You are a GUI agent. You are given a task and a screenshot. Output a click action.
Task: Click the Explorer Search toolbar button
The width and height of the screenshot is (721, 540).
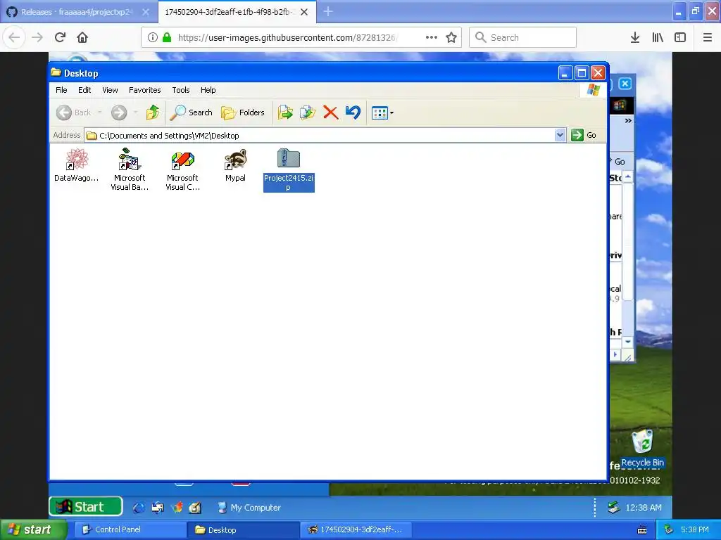[x=191, y=112]
